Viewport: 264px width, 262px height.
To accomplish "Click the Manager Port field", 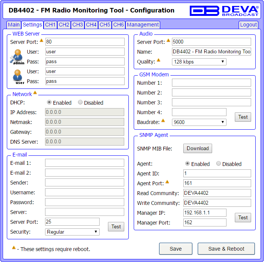I will pos(205,223).
